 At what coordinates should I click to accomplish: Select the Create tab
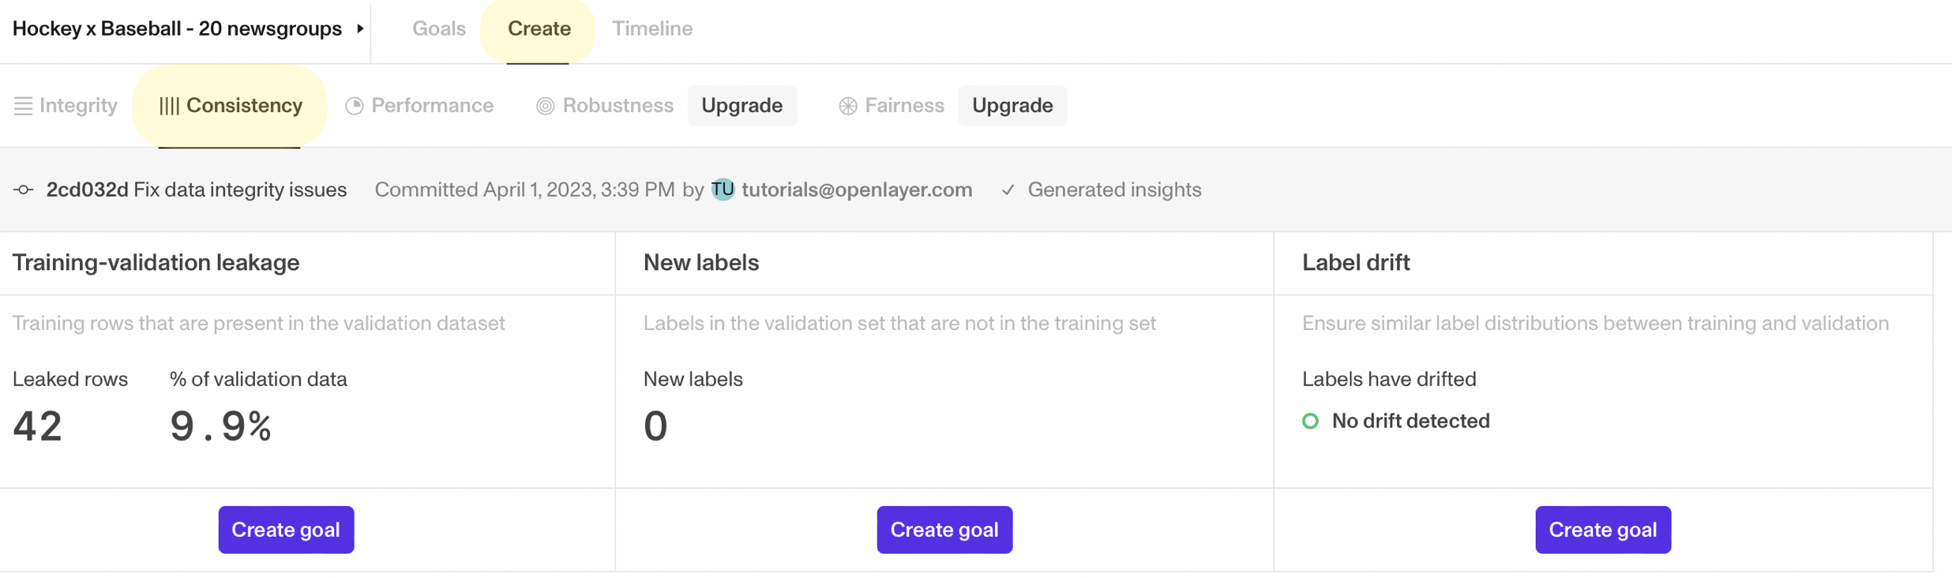[x=539, y=28]
